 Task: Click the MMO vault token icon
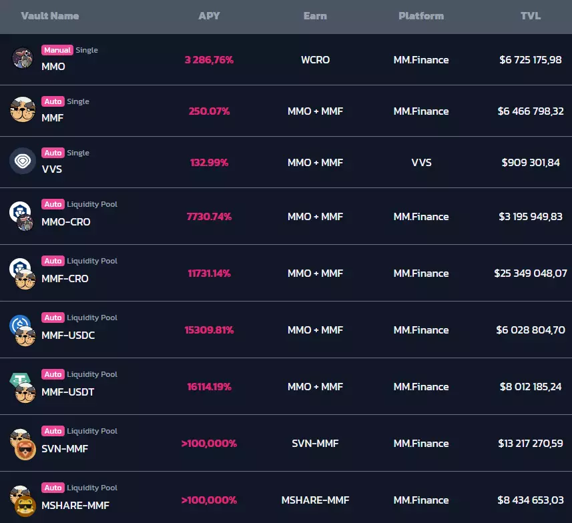click(x=23, y=58)
